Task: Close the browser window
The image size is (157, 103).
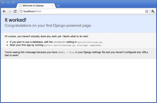Action: (x=4, y=2)
